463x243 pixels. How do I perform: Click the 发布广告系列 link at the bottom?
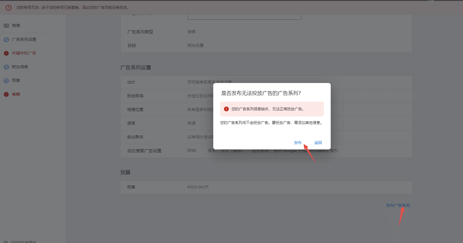pyautogui.click(x=398, y=205)
